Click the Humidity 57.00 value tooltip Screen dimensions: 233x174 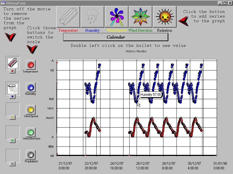tap(151, 95)
